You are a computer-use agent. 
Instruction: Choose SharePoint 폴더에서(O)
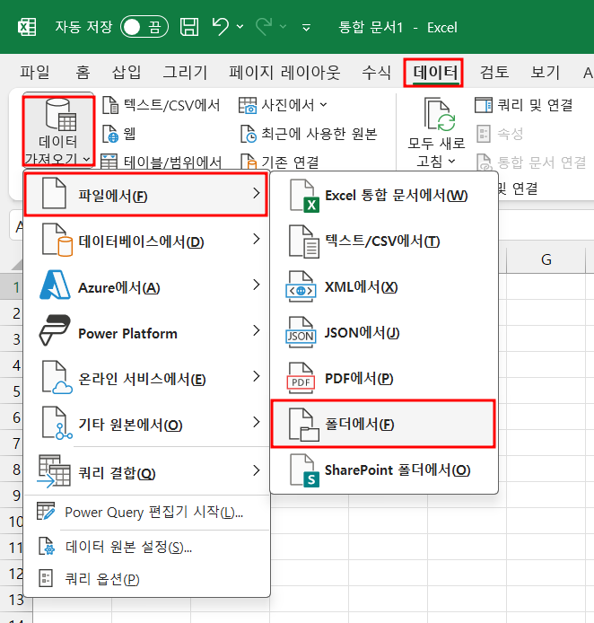click(383, 470)
